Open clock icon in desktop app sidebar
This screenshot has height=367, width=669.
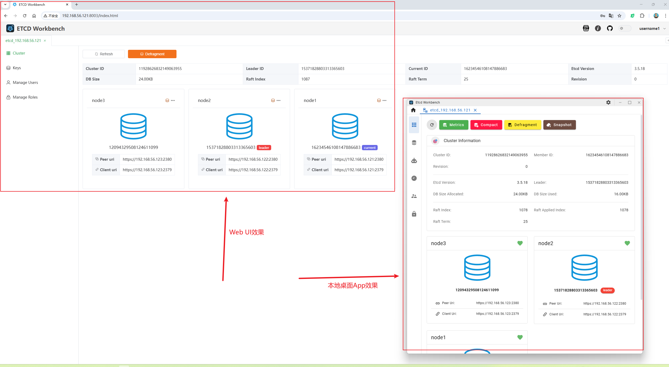(414, 178)
